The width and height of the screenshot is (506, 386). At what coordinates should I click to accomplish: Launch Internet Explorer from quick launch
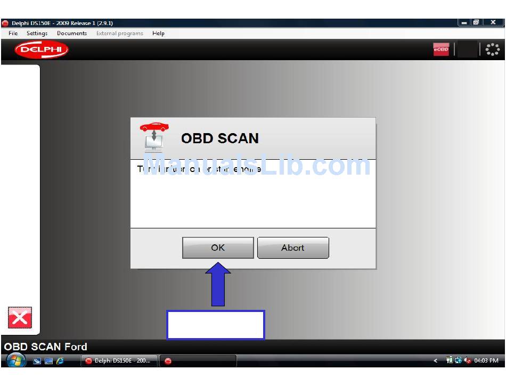coord(60,361)
